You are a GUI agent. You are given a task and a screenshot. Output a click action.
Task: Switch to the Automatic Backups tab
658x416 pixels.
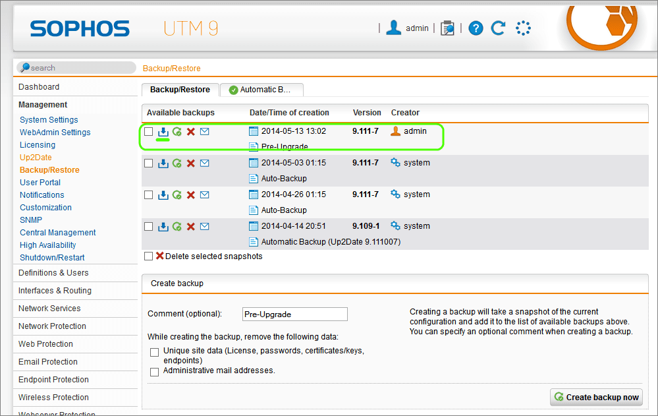262,90
